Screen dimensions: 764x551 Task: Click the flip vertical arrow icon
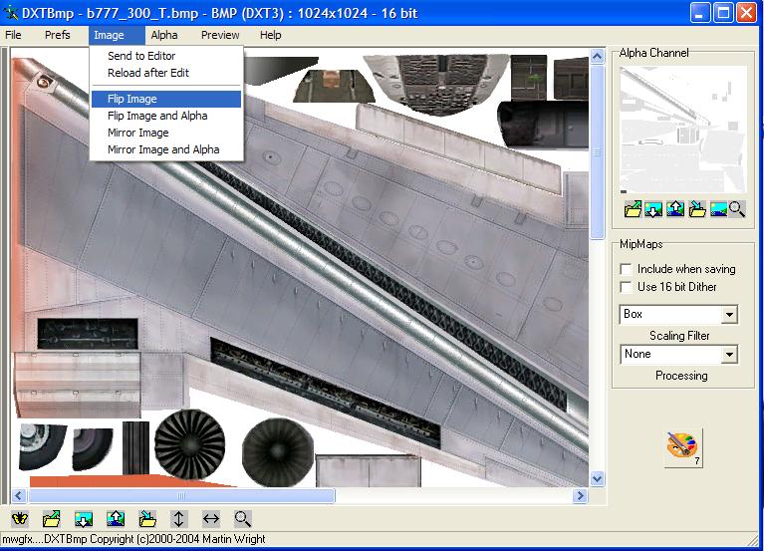(179, 519)
